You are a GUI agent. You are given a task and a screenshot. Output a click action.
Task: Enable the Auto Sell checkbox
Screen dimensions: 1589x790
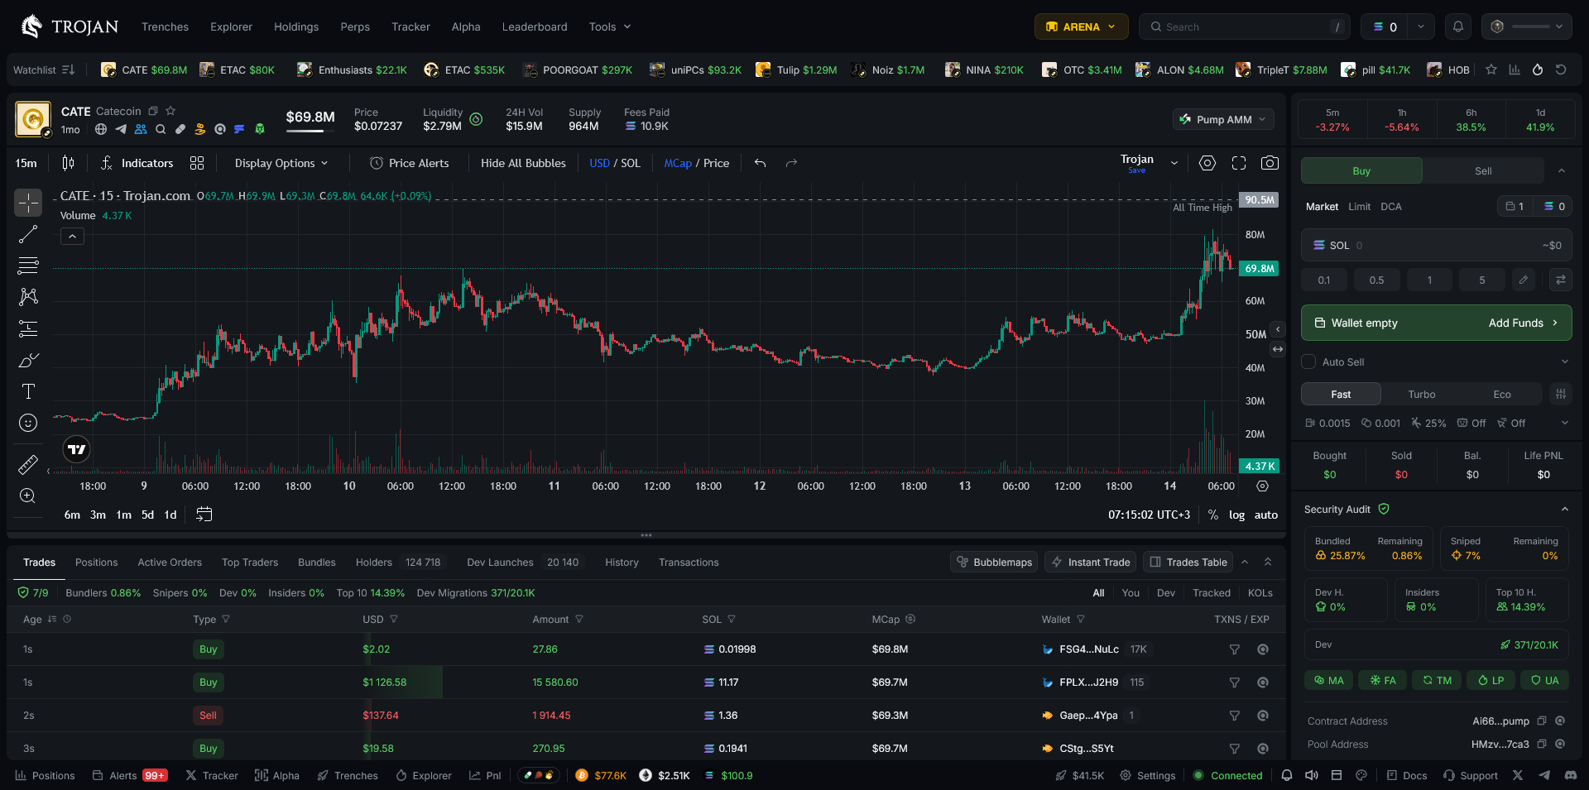[x=1308, y=361]
